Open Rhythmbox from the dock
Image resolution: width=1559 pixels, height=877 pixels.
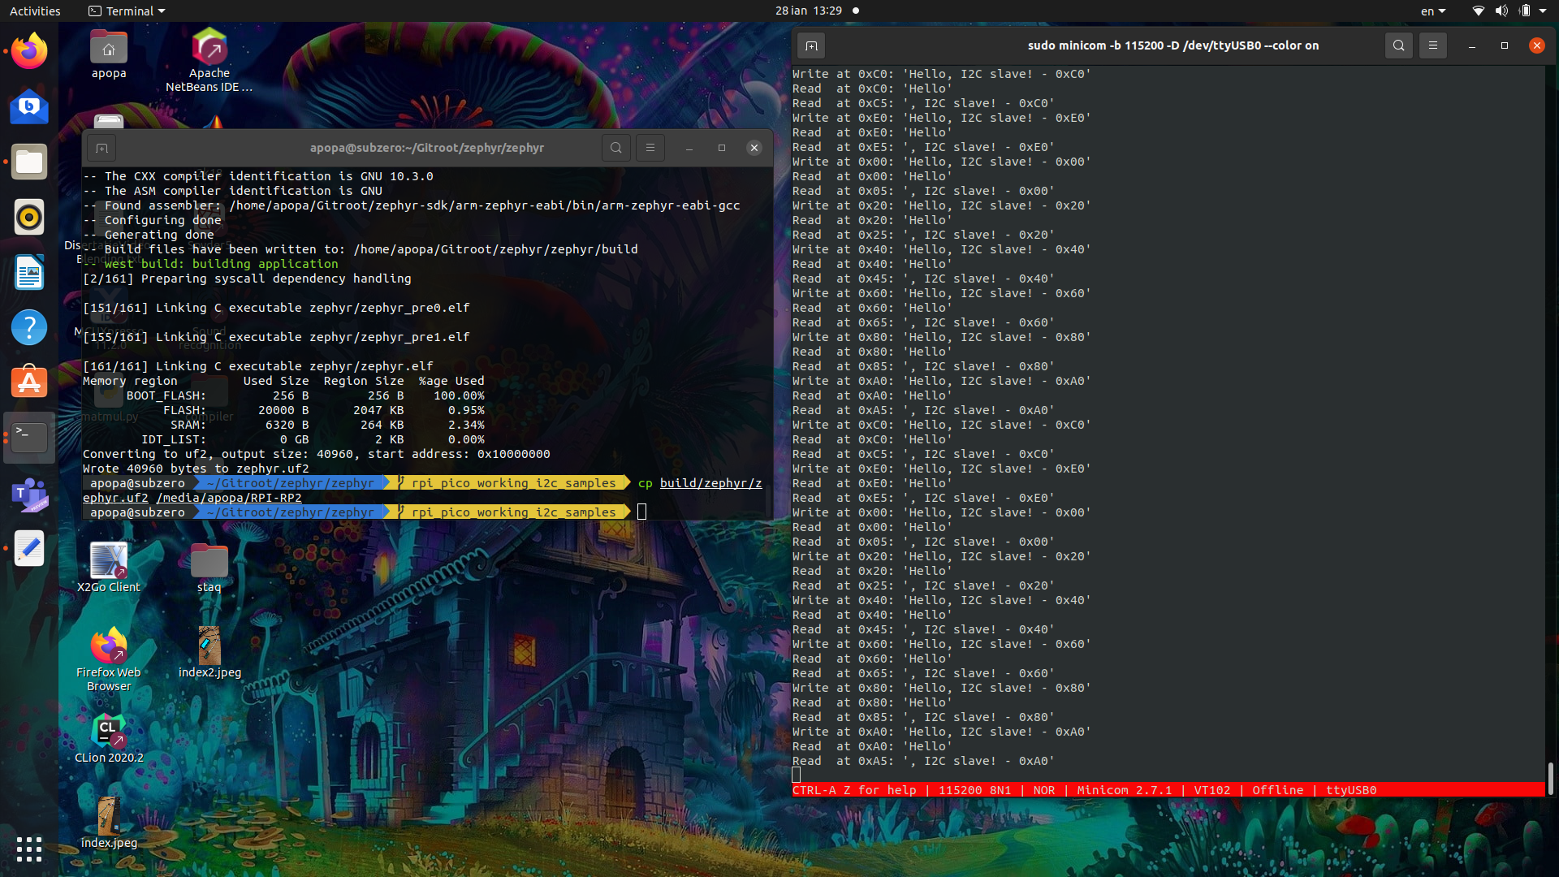pos(28,217)
